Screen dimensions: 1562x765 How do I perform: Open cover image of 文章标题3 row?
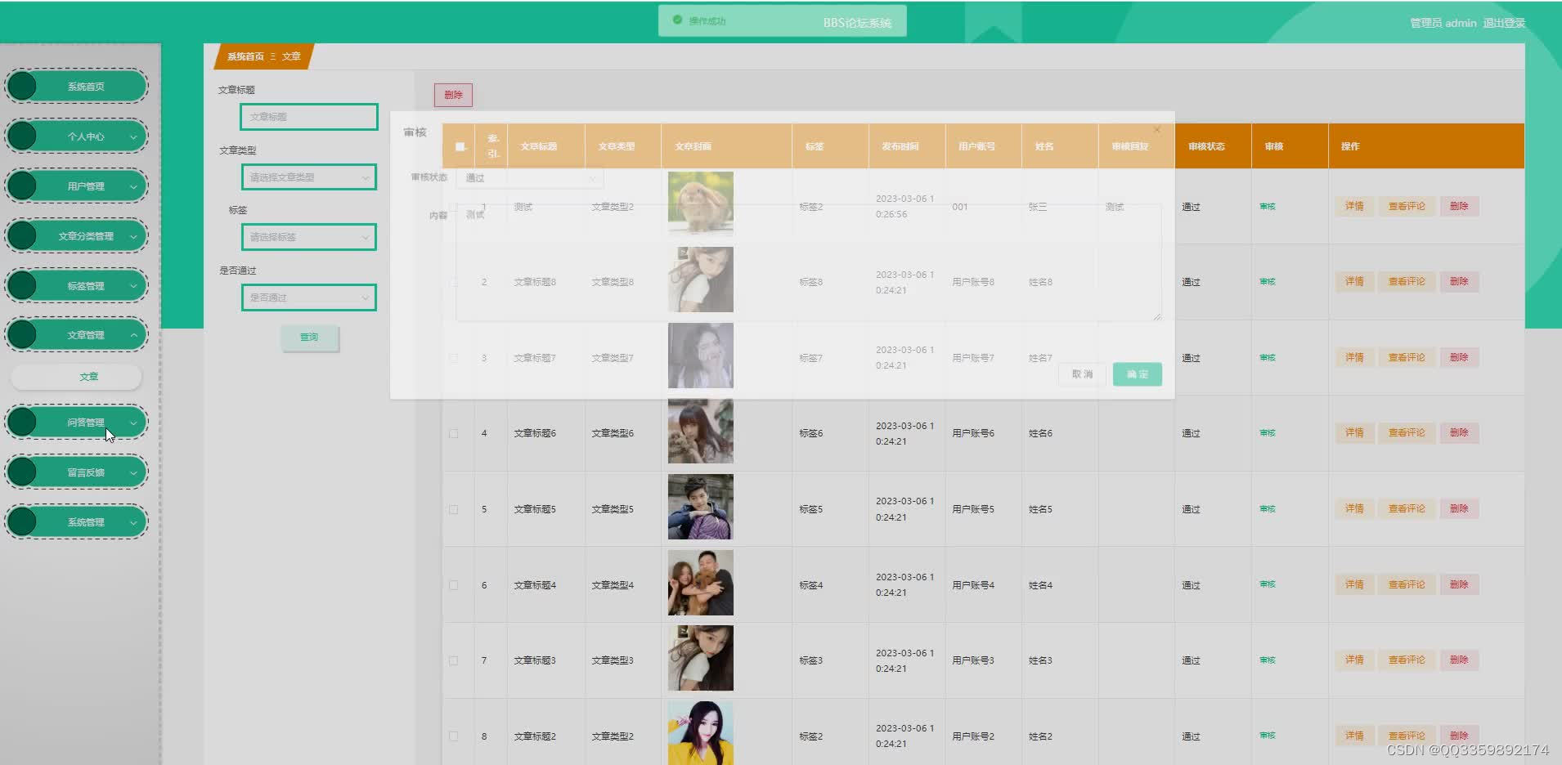[x=701, y=658]
